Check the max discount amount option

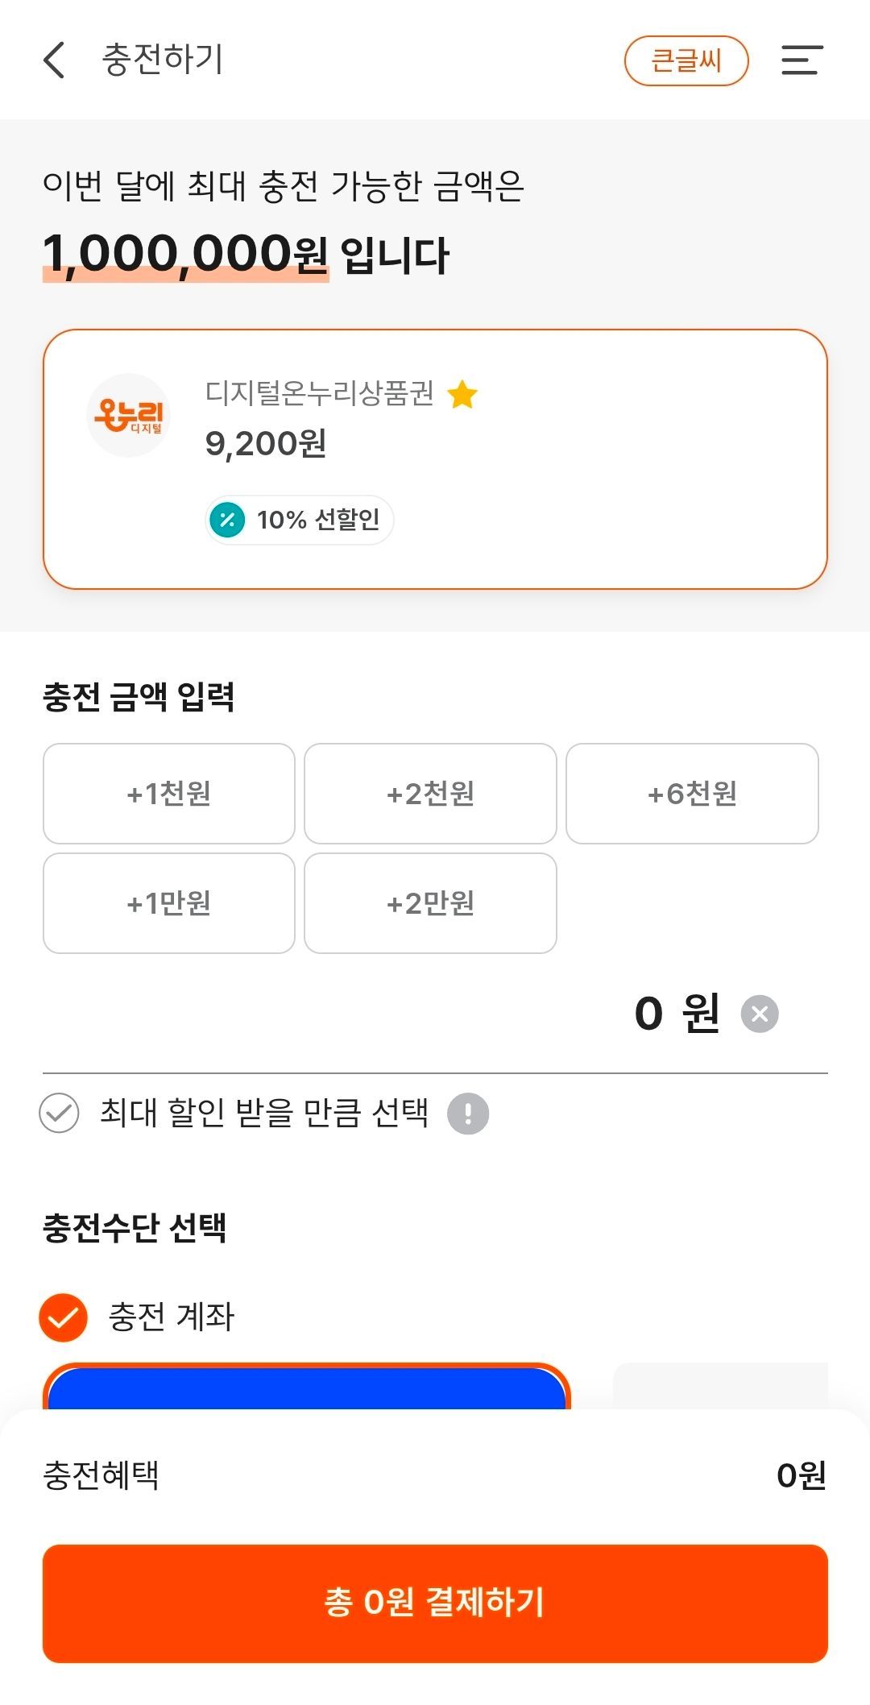click(60, 1114)
